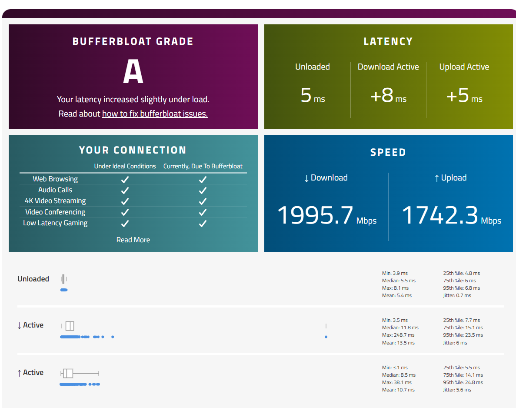Click the upload Active box plot box
The image size is (516, 408).
(x=68, y=374)
